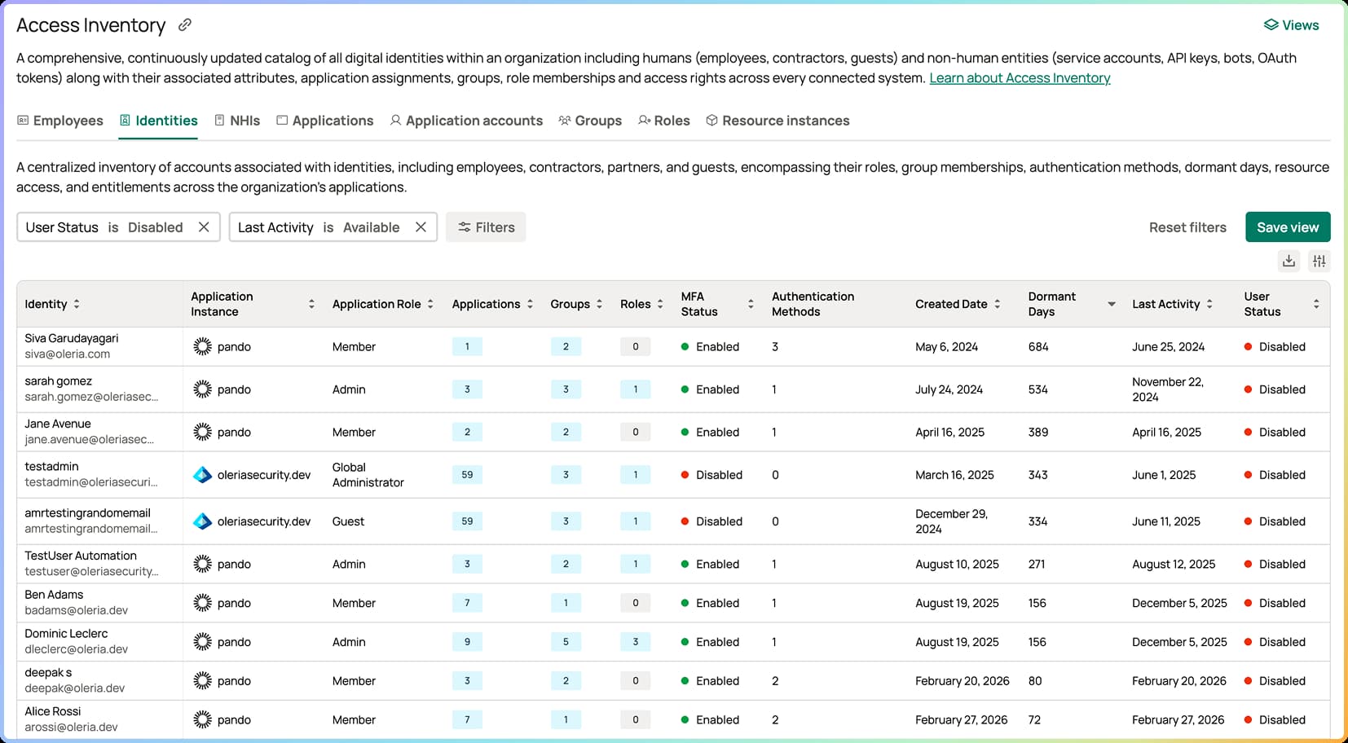
Task: Click pando icon in sarah gomez row
Action: pos(202,389)
